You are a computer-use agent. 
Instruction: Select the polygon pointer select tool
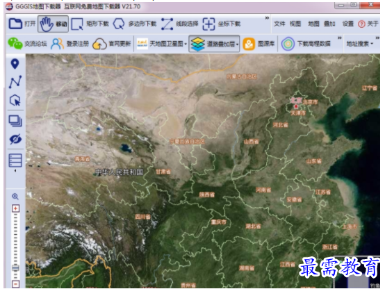click(x=15, y=100)
